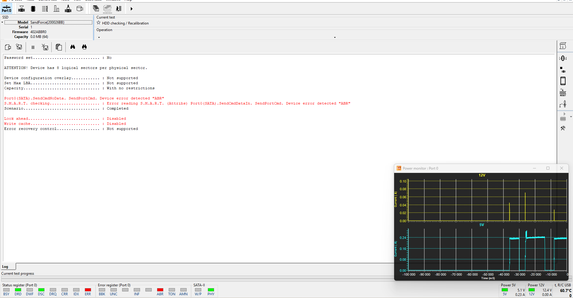
Task: Click the power switch circuit sidebar icon
Action: click(x=563, y=104)
